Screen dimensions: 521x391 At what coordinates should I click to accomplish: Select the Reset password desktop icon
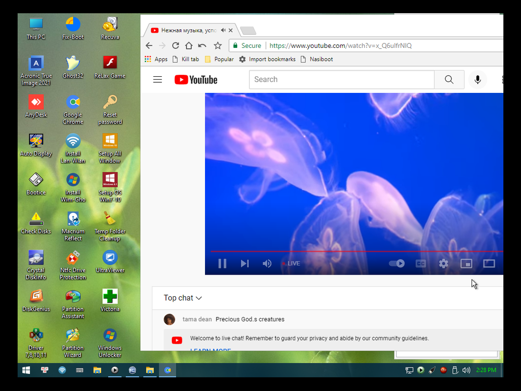(x=110, y=110)
